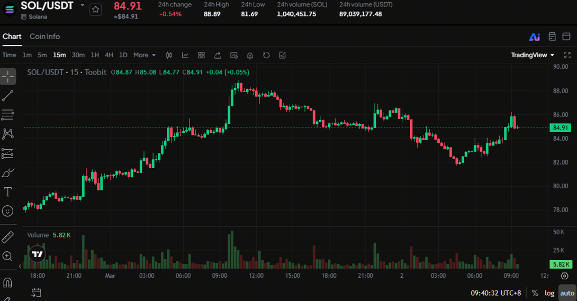
Task: Open the TradingView chart source dropdown
Action: [x=533, y=55]
